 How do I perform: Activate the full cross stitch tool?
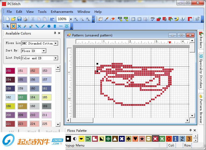click(13, 26)
